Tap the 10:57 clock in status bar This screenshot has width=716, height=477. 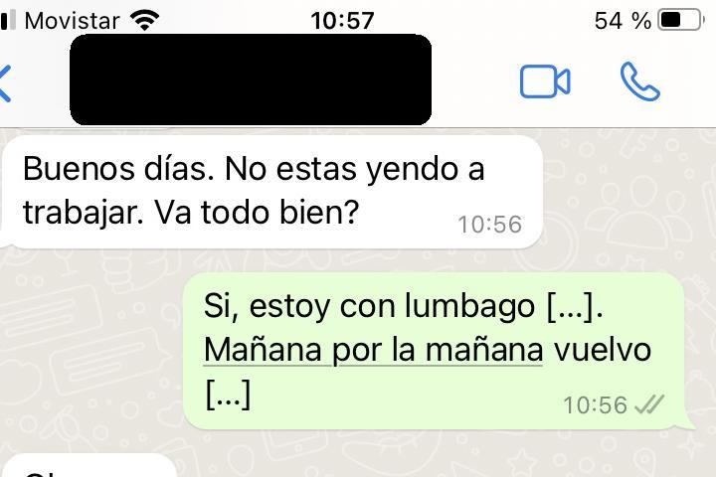tap(342, 21)
